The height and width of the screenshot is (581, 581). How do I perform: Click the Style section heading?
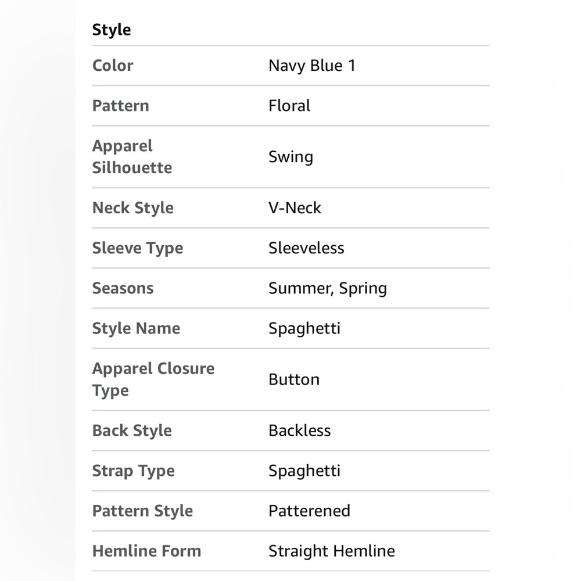pyautogui.click(x=111, y=30)
